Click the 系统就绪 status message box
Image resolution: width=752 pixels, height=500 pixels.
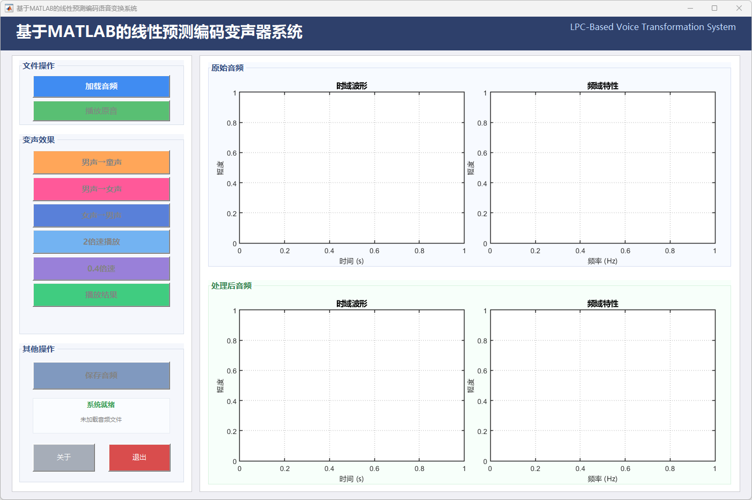(101, 415)
